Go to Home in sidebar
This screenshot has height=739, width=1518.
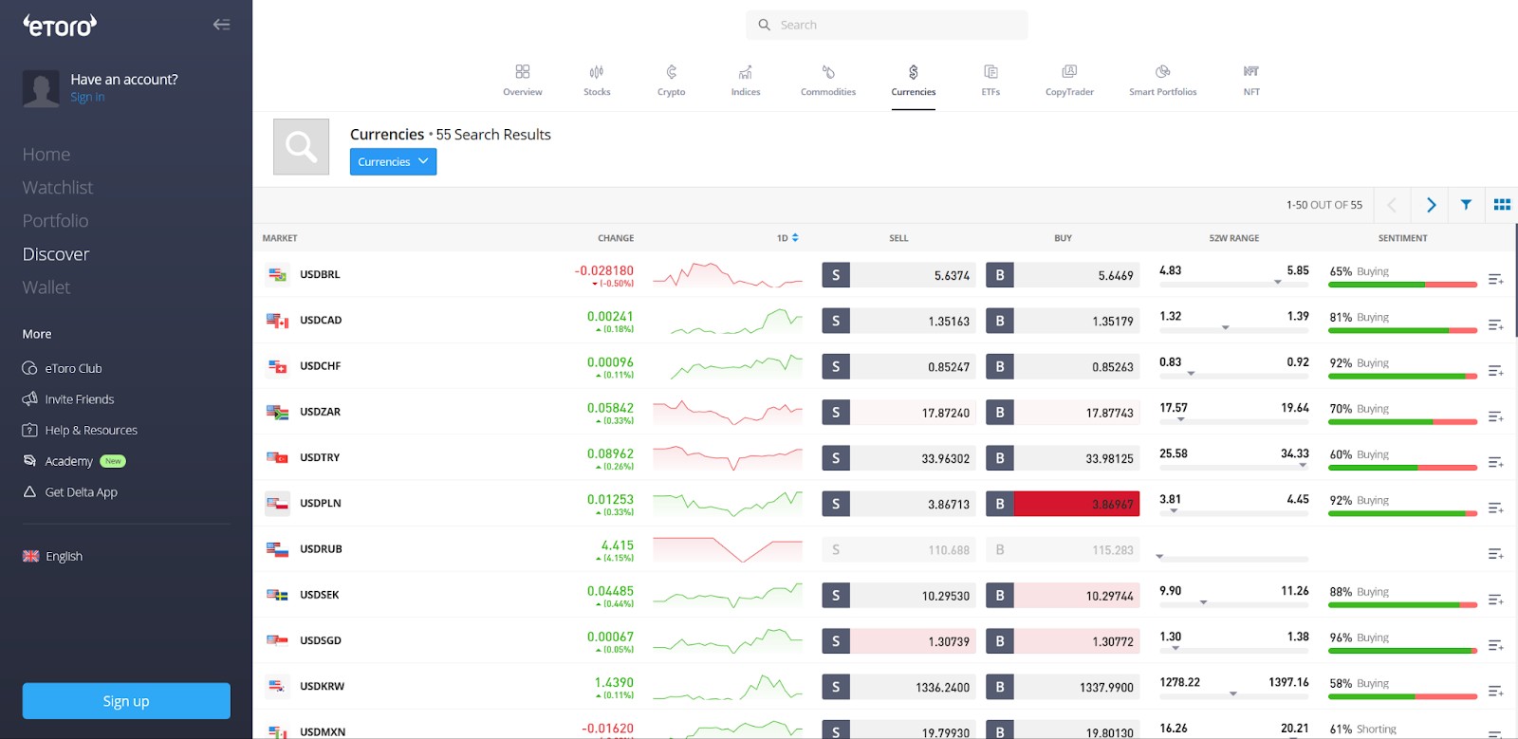(x=46, y=155)
